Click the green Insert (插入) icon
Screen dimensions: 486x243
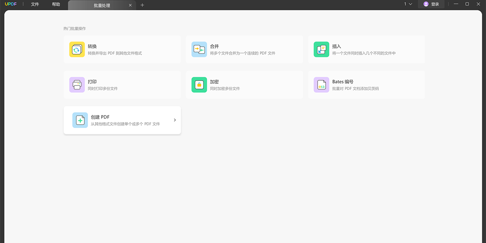[x=322, y=49]
